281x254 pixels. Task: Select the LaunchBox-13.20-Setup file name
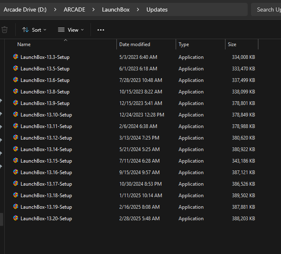(46, 219)
